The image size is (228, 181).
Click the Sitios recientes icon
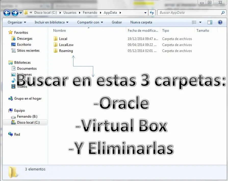(x=13, y=50)
